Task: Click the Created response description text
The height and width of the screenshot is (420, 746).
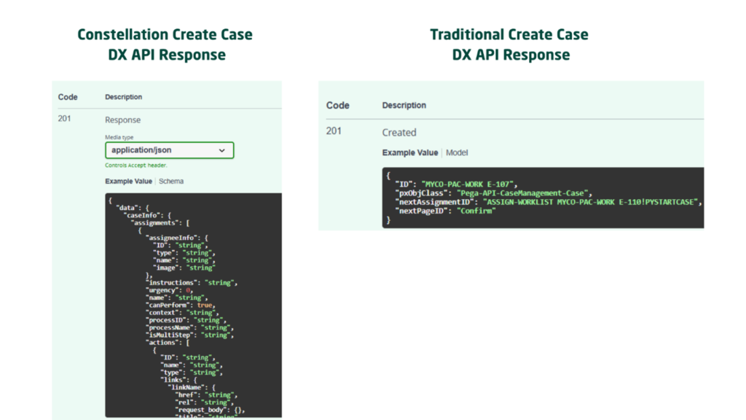Action: coord(399,133)
